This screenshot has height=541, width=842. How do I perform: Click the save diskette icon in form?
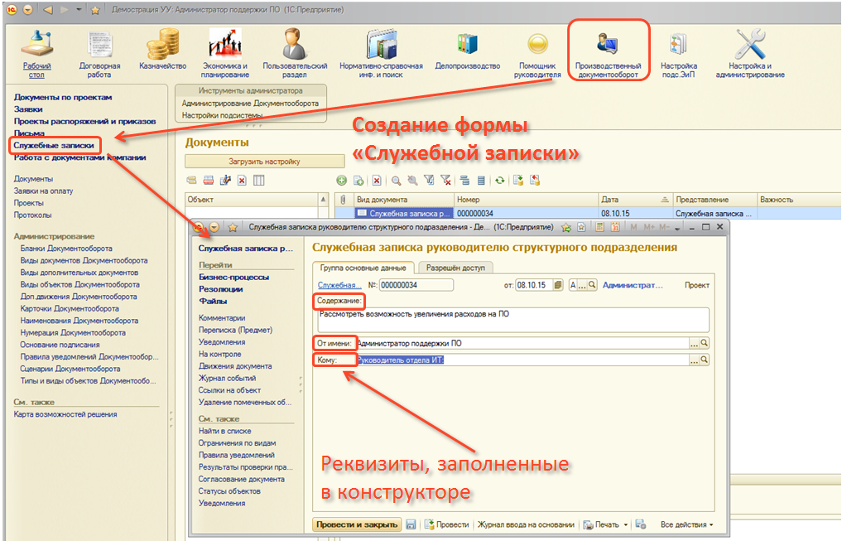coord(411,524)
